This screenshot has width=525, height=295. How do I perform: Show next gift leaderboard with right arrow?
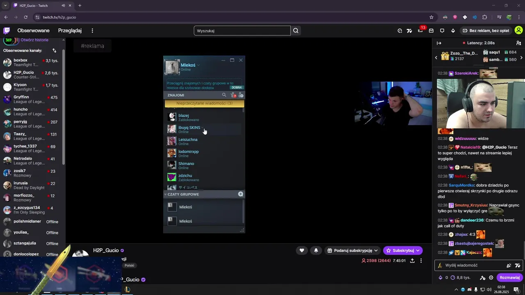(521, 58)
